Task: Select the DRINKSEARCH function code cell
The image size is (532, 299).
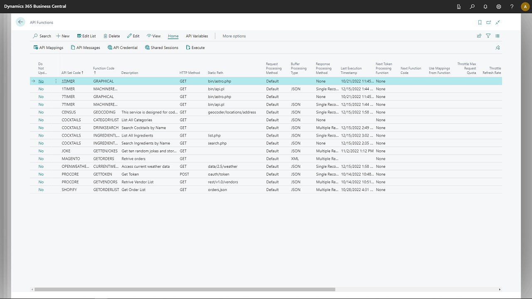Action: [106, 128]
